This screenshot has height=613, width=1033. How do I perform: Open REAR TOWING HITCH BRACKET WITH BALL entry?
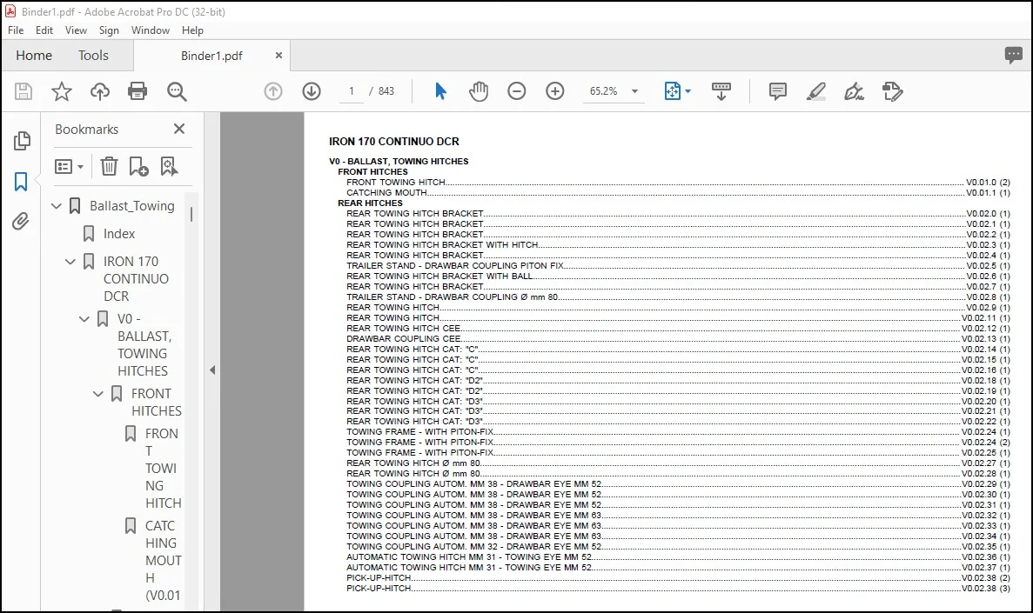[x=678, y=277]
